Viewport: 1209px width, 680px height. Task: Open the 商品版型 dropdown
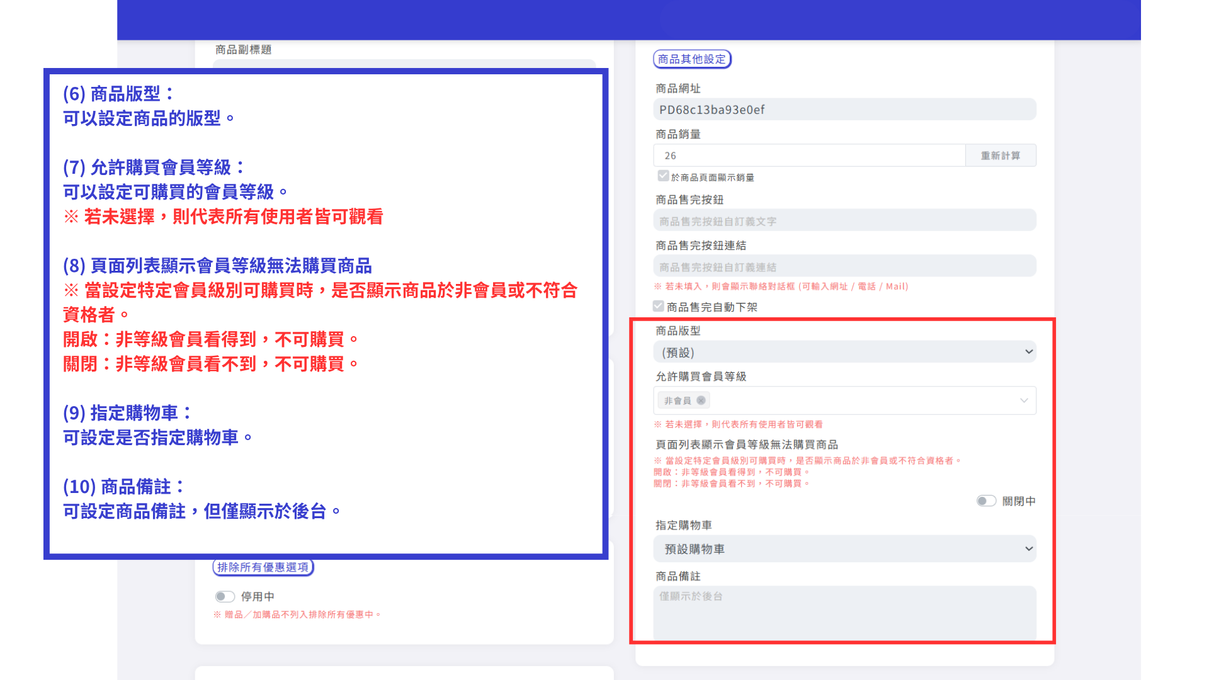tap(844, 352)
